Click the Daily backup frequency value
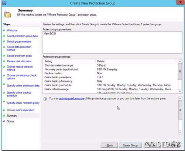Viewport: 185px width, 151px height. coord(100,81)
